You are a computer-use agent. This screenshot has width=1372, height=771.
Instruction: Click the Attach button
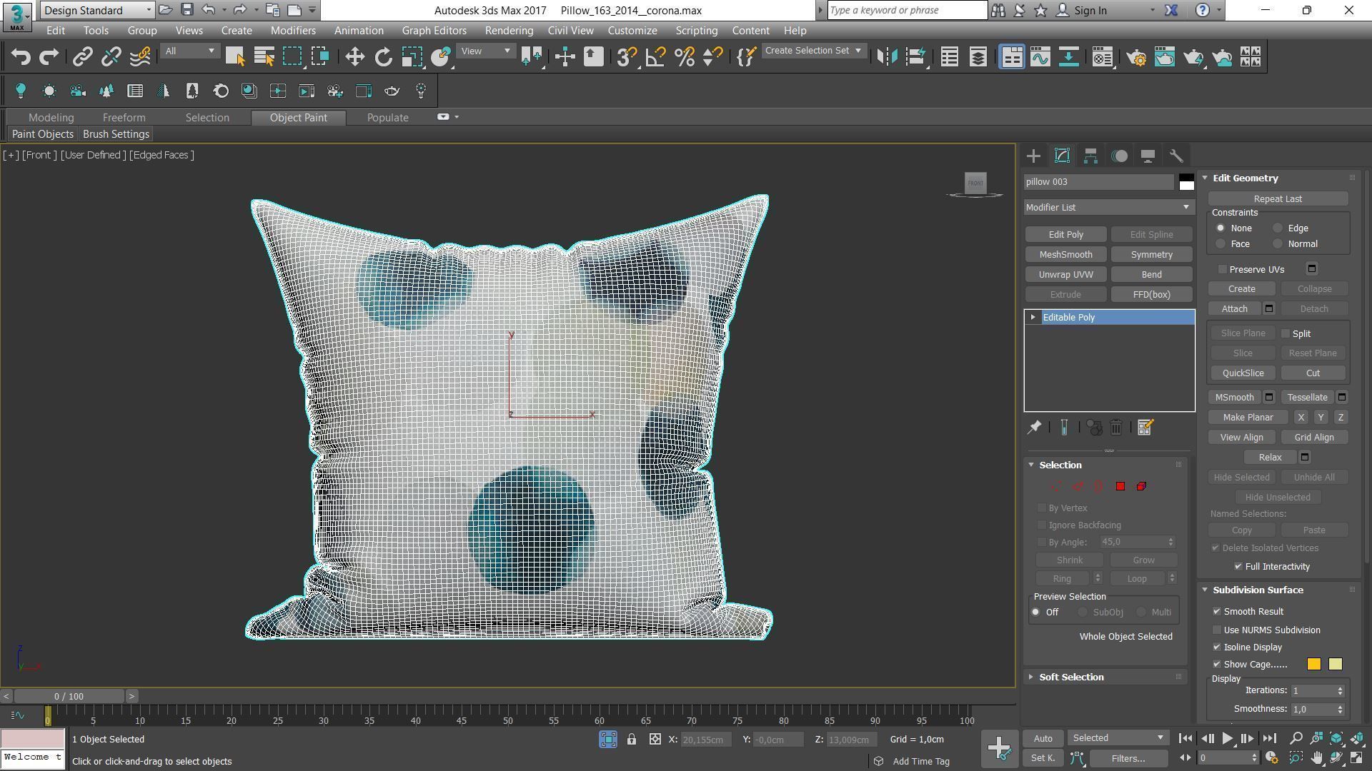point(1234,309)
